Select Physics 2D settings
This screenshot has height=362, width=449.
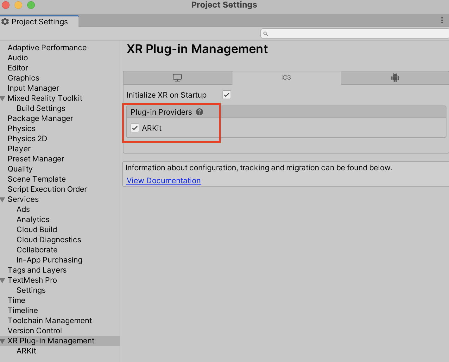tap(27, 139)
